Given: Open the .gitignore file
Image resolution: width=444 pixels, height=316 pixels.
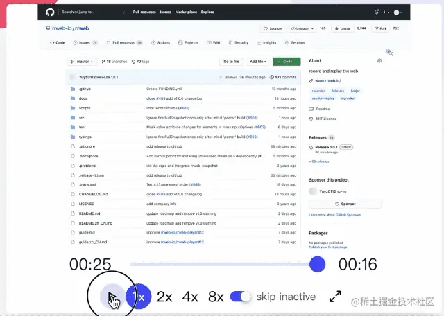Looking at the screenshot, I should (x=87, y=146).
